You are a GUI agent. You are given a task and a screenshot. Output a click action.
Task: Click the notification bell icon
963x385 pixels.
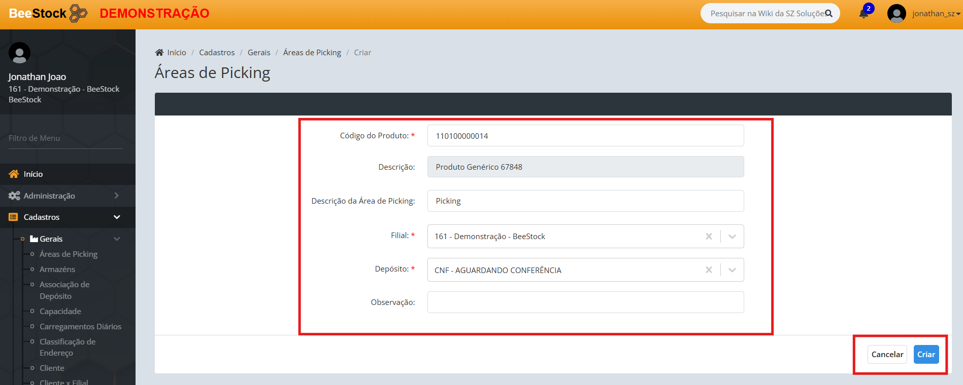pos(864,14)
